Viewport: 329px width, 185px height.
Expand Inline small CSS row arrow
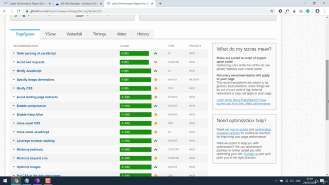coord(14,123)
